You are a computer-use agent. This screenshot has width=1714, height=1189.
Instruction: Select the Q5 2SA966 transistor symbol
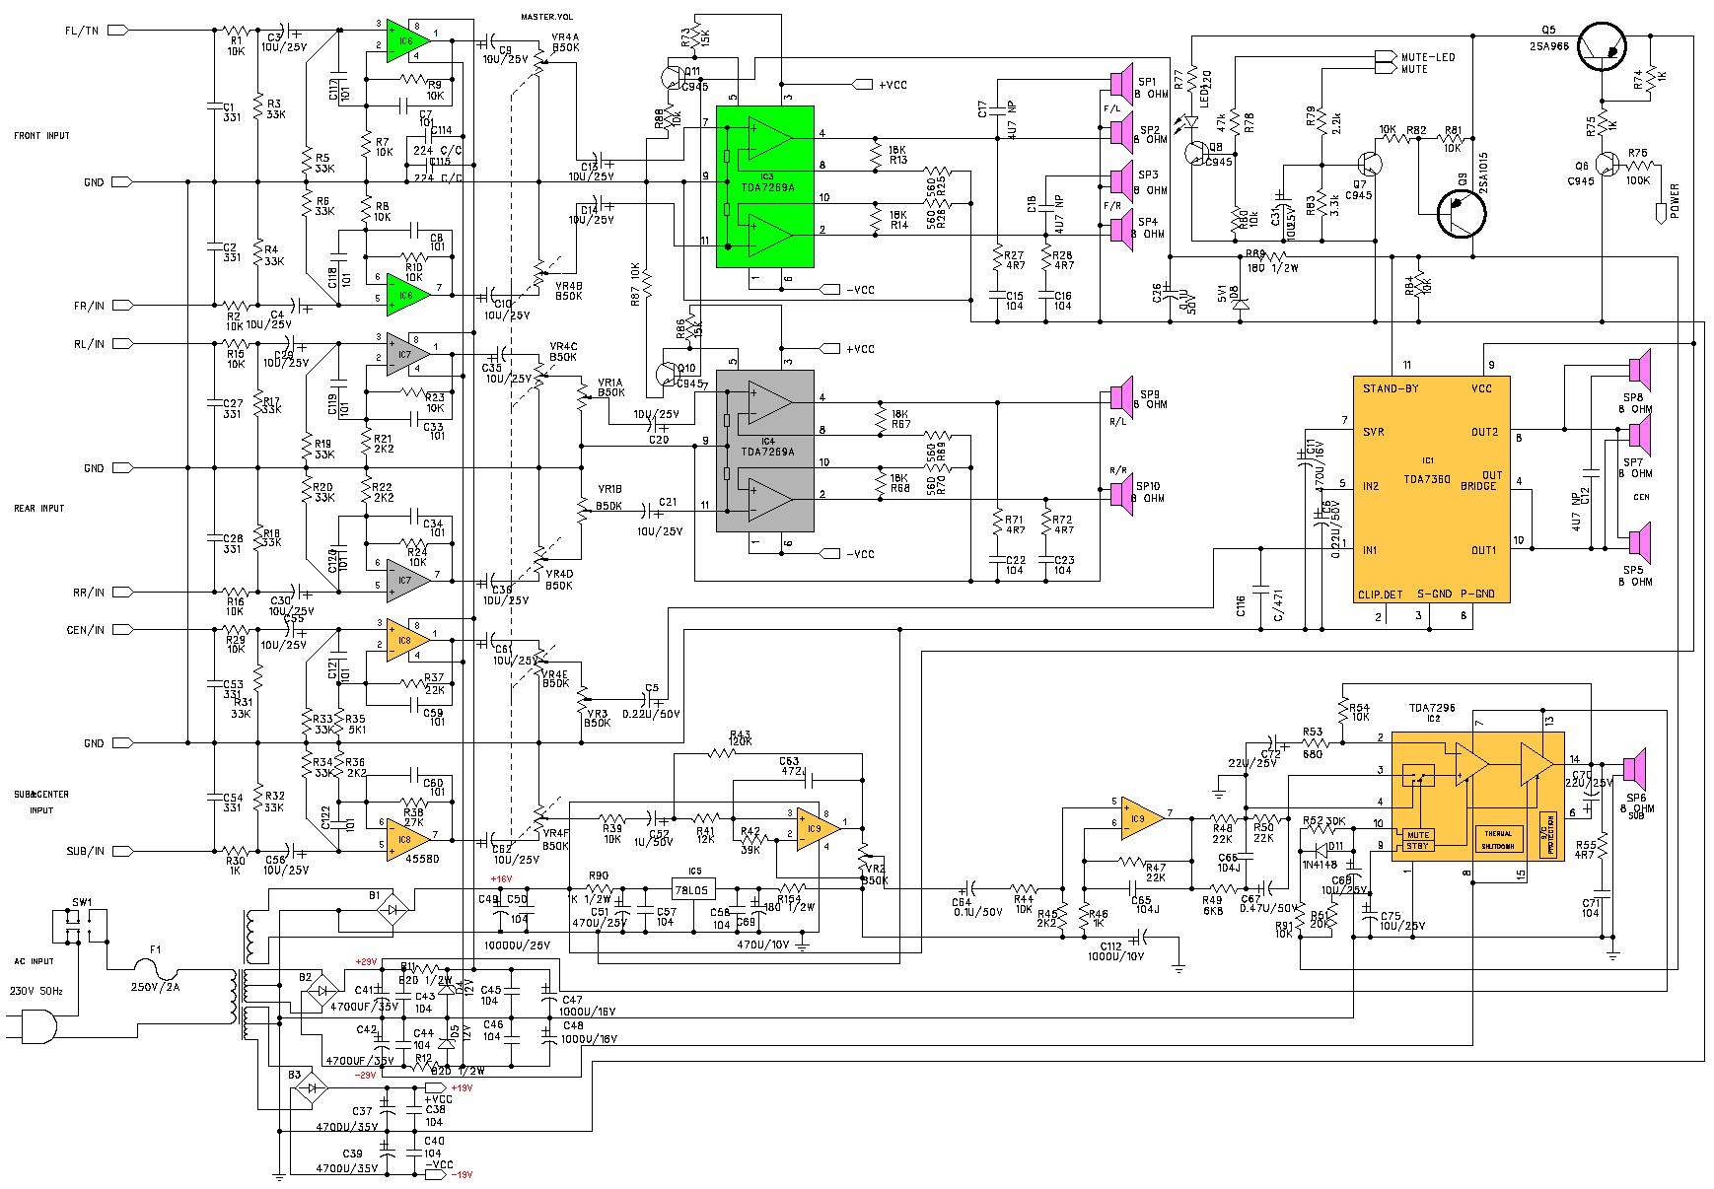[1604, 45]
